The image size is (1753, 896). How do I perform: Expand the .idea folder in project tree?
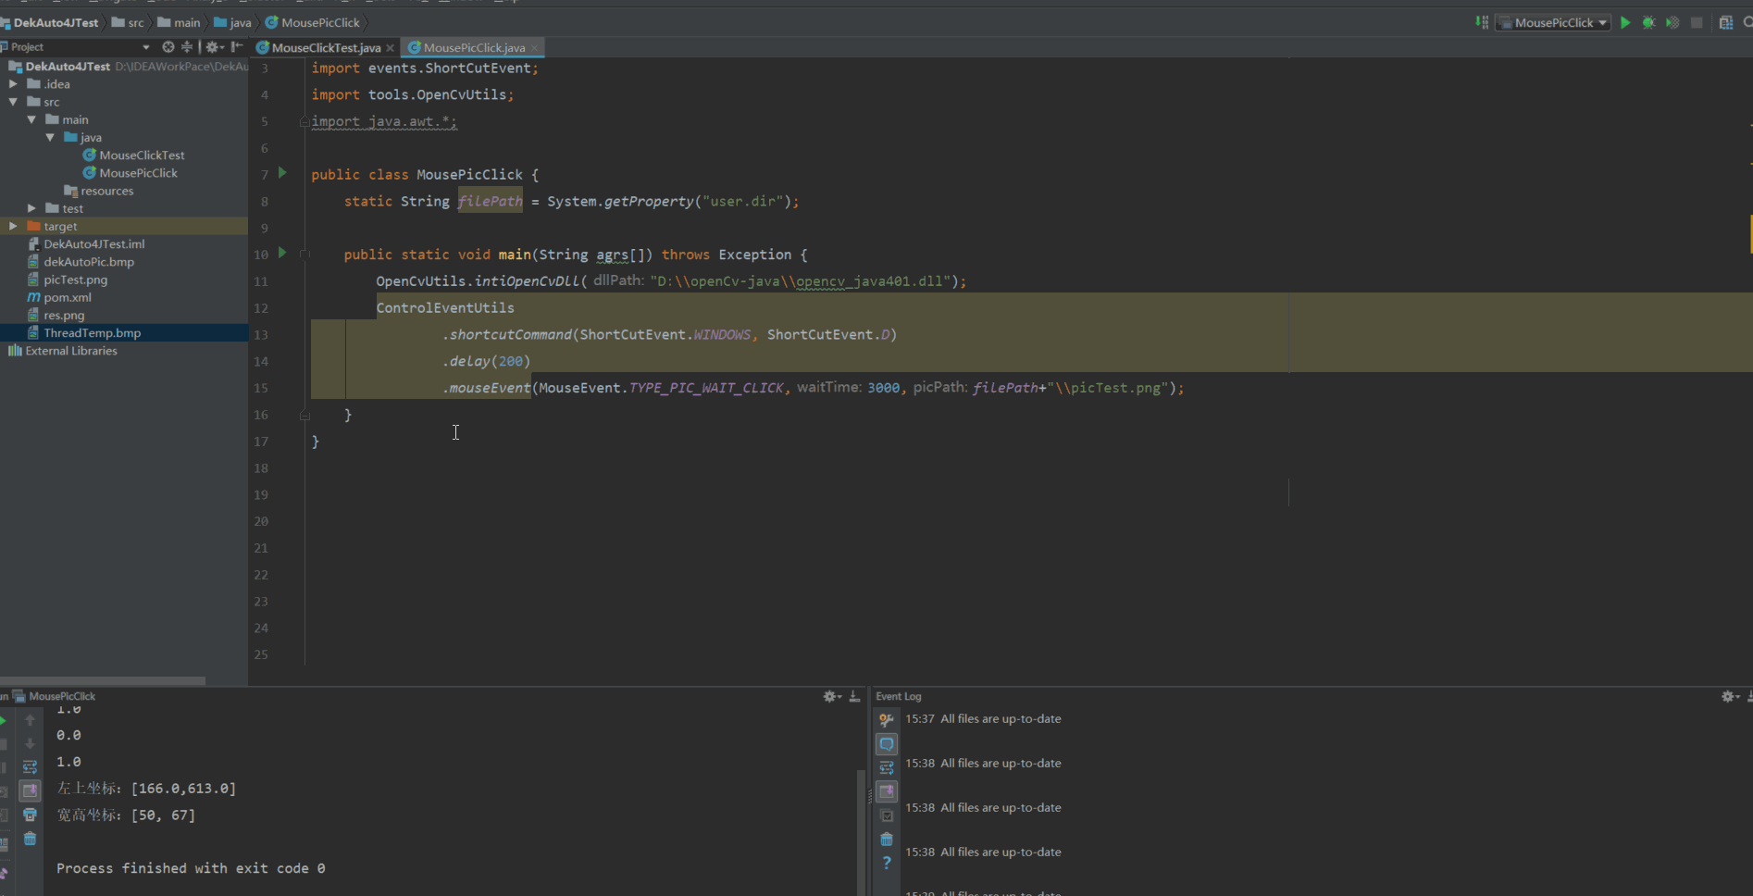point(13,84)
